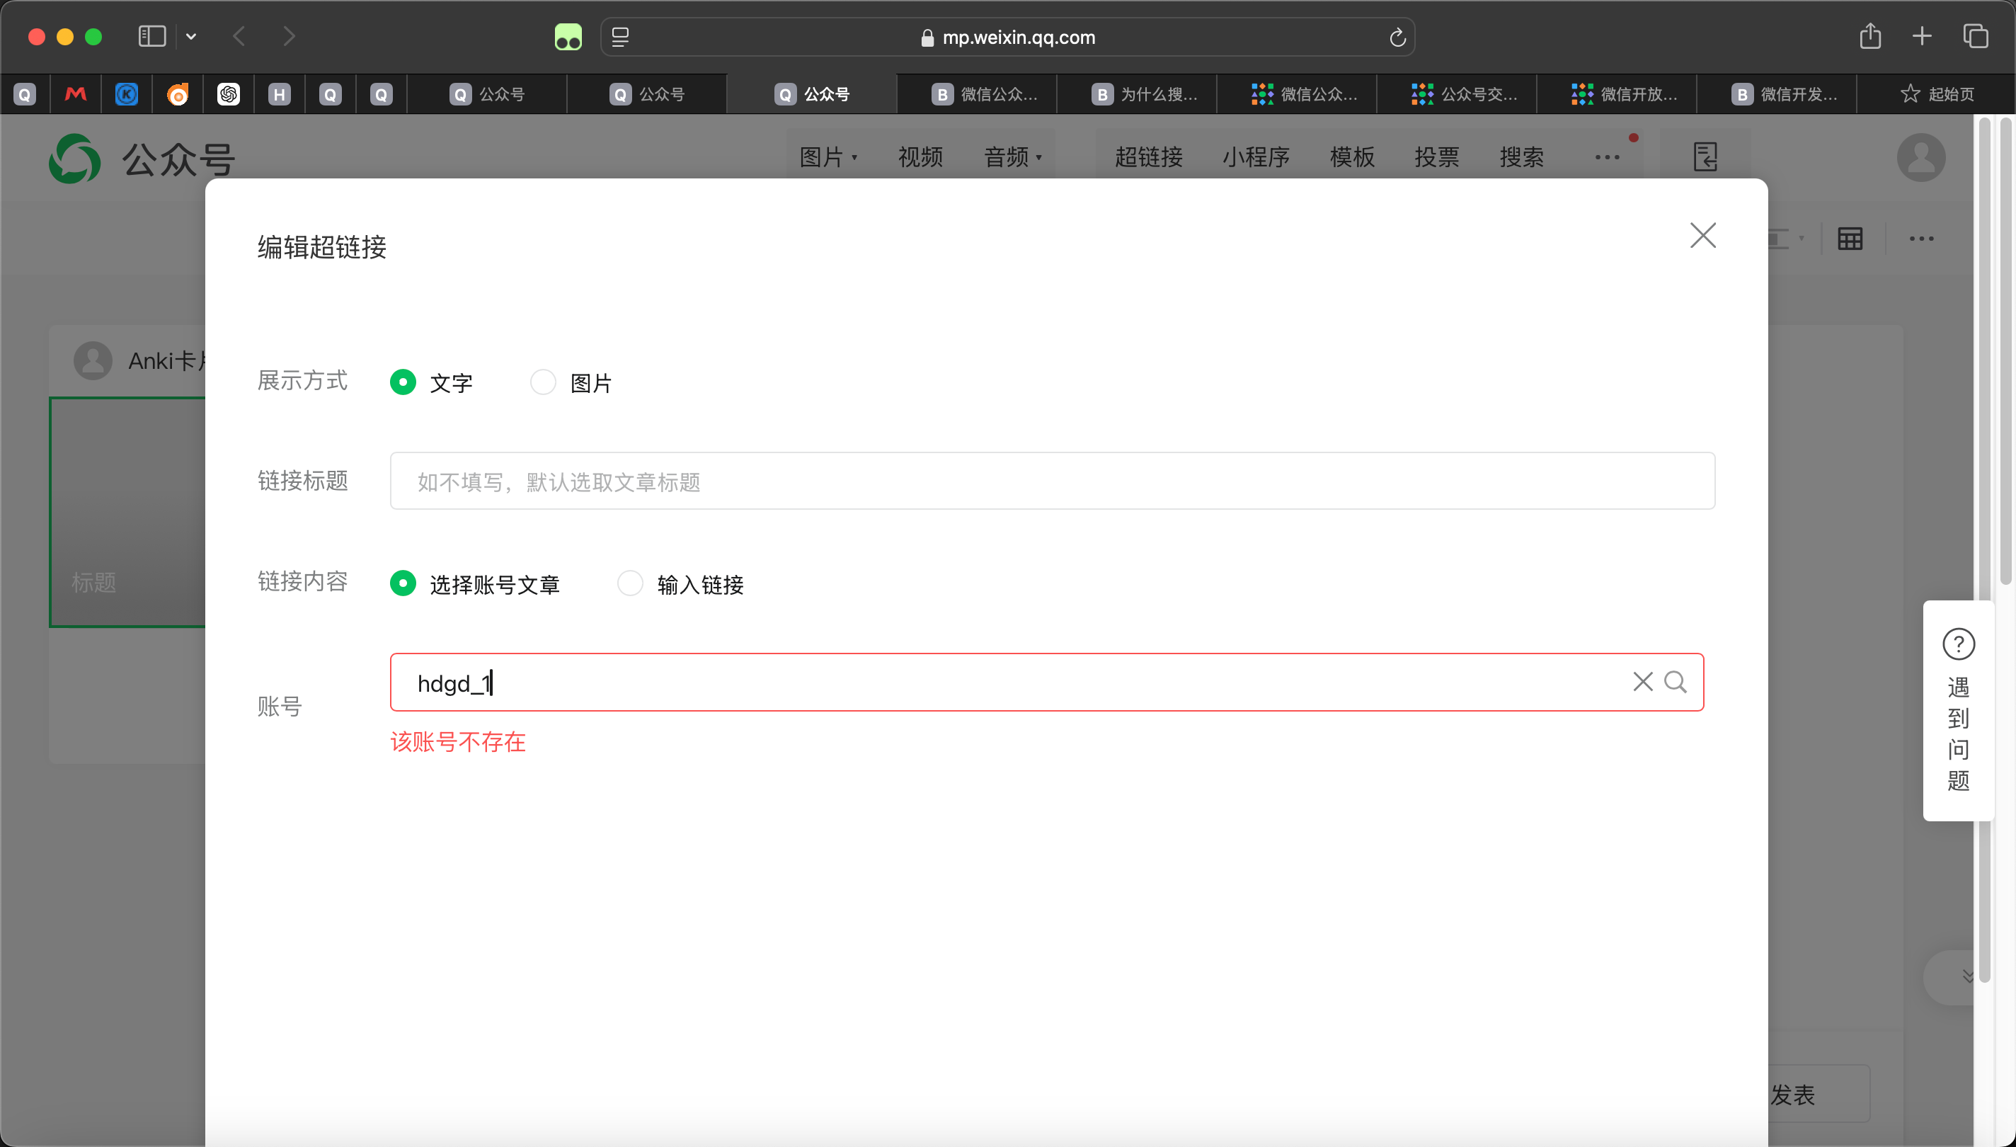Image resolution: width=2016 pixels, height=1147 pixels.
Task: Click the article cover thumbnail with 标题
Action: (x=127, y=512)
